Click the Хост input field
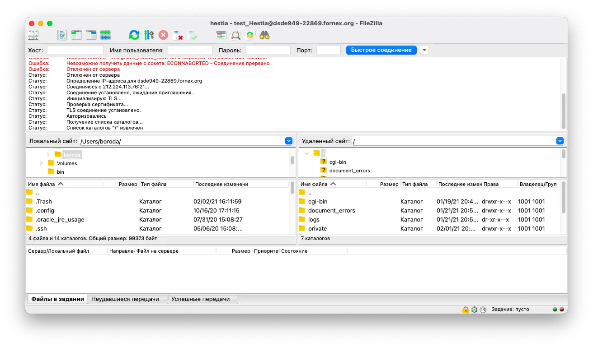593x347 pixels. (75, 50)
